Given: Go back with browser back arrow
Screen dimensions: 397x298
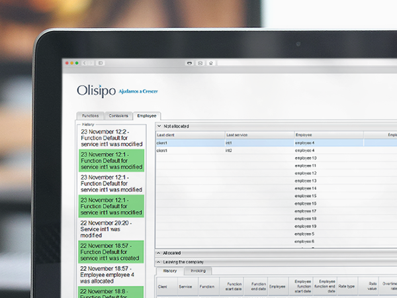Looking at the screenshot, I should 85,63.
